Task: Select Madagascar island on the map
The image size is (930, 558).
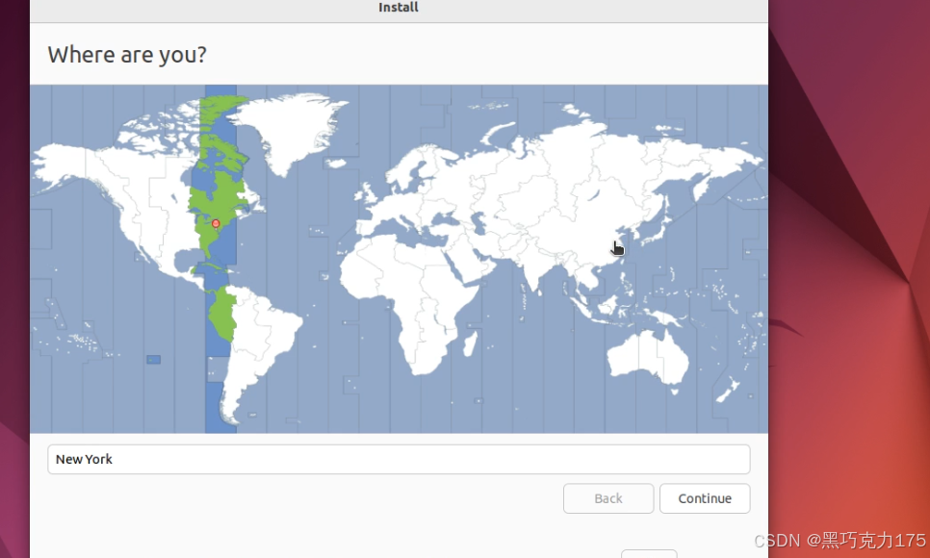Action: [x=471, y=343]
